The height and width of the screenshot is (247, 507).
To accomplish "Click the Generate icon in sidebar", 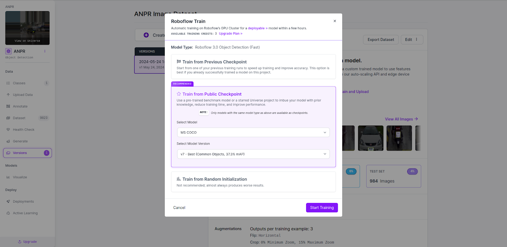I will point(8,141).
